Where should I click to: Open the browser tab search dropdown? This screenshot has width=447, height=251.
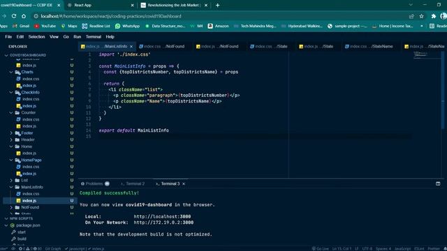click(411, 5)
